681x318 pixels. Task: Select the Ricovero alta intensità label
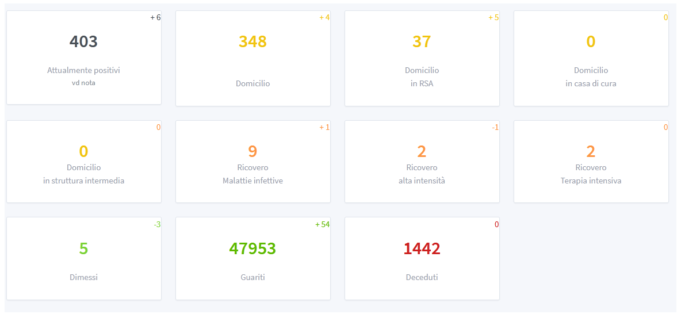(x=422, y=174)
